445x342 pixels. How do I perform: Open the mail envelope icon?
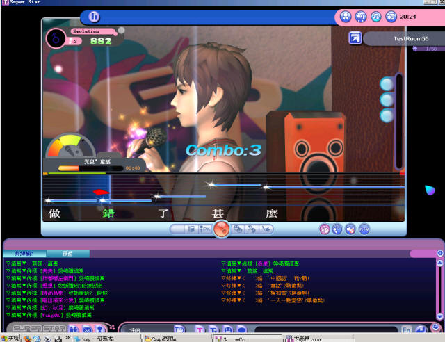pos(87,329)
